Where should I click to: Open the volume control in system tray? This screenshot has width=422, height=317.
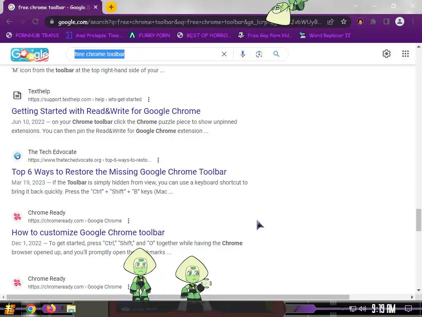pos(363,309)
